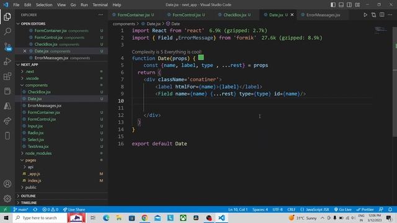
Task: Open File Explorer from the taskbar
Action: [x=118, y=217]
